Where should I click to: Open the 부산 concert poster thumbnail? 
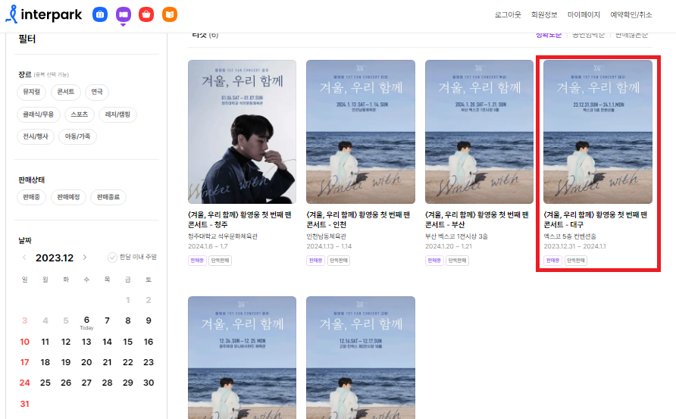point(479,132)
